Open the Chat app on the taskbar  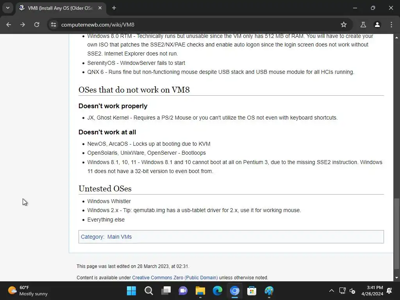point(183,291)
